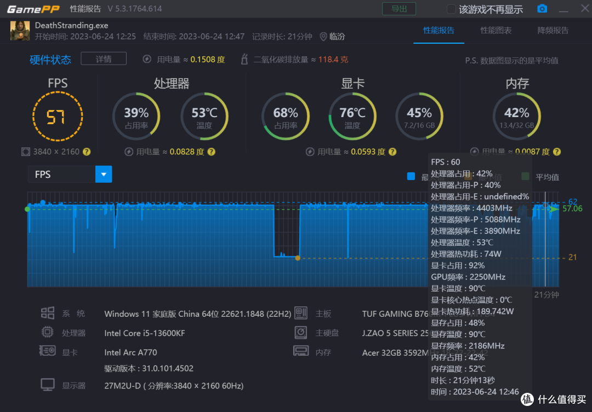Click the green 平均值 legend swatch
The height and width of the screenshot is (412, 592).
[x=525, y=176]
